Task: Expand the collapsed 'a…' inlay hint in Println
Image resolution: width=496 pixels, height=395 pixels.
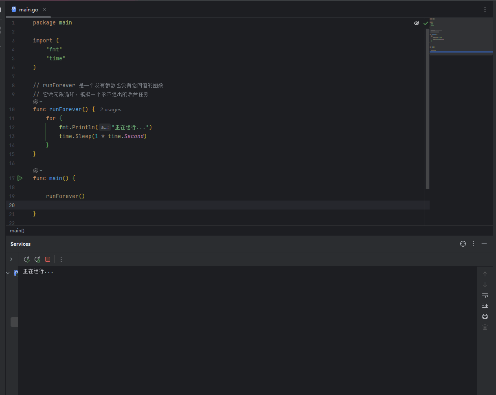Action: pyautogui.click(x=105, y=127)
